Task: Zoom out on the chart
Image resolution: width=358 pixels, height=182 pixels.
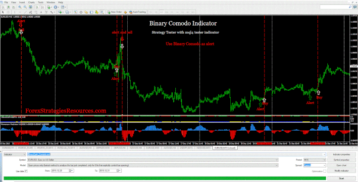Action: 25,7
